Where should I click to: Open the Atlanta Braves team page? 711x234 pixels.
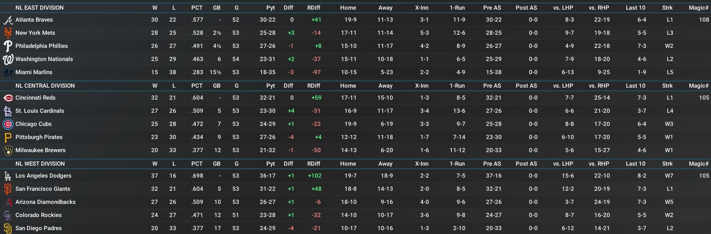[x=34, y=20]
